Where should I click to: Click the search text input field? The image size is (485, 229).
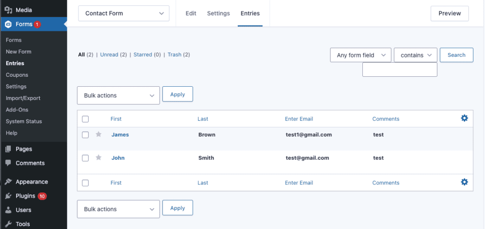(x=399, y=70)
